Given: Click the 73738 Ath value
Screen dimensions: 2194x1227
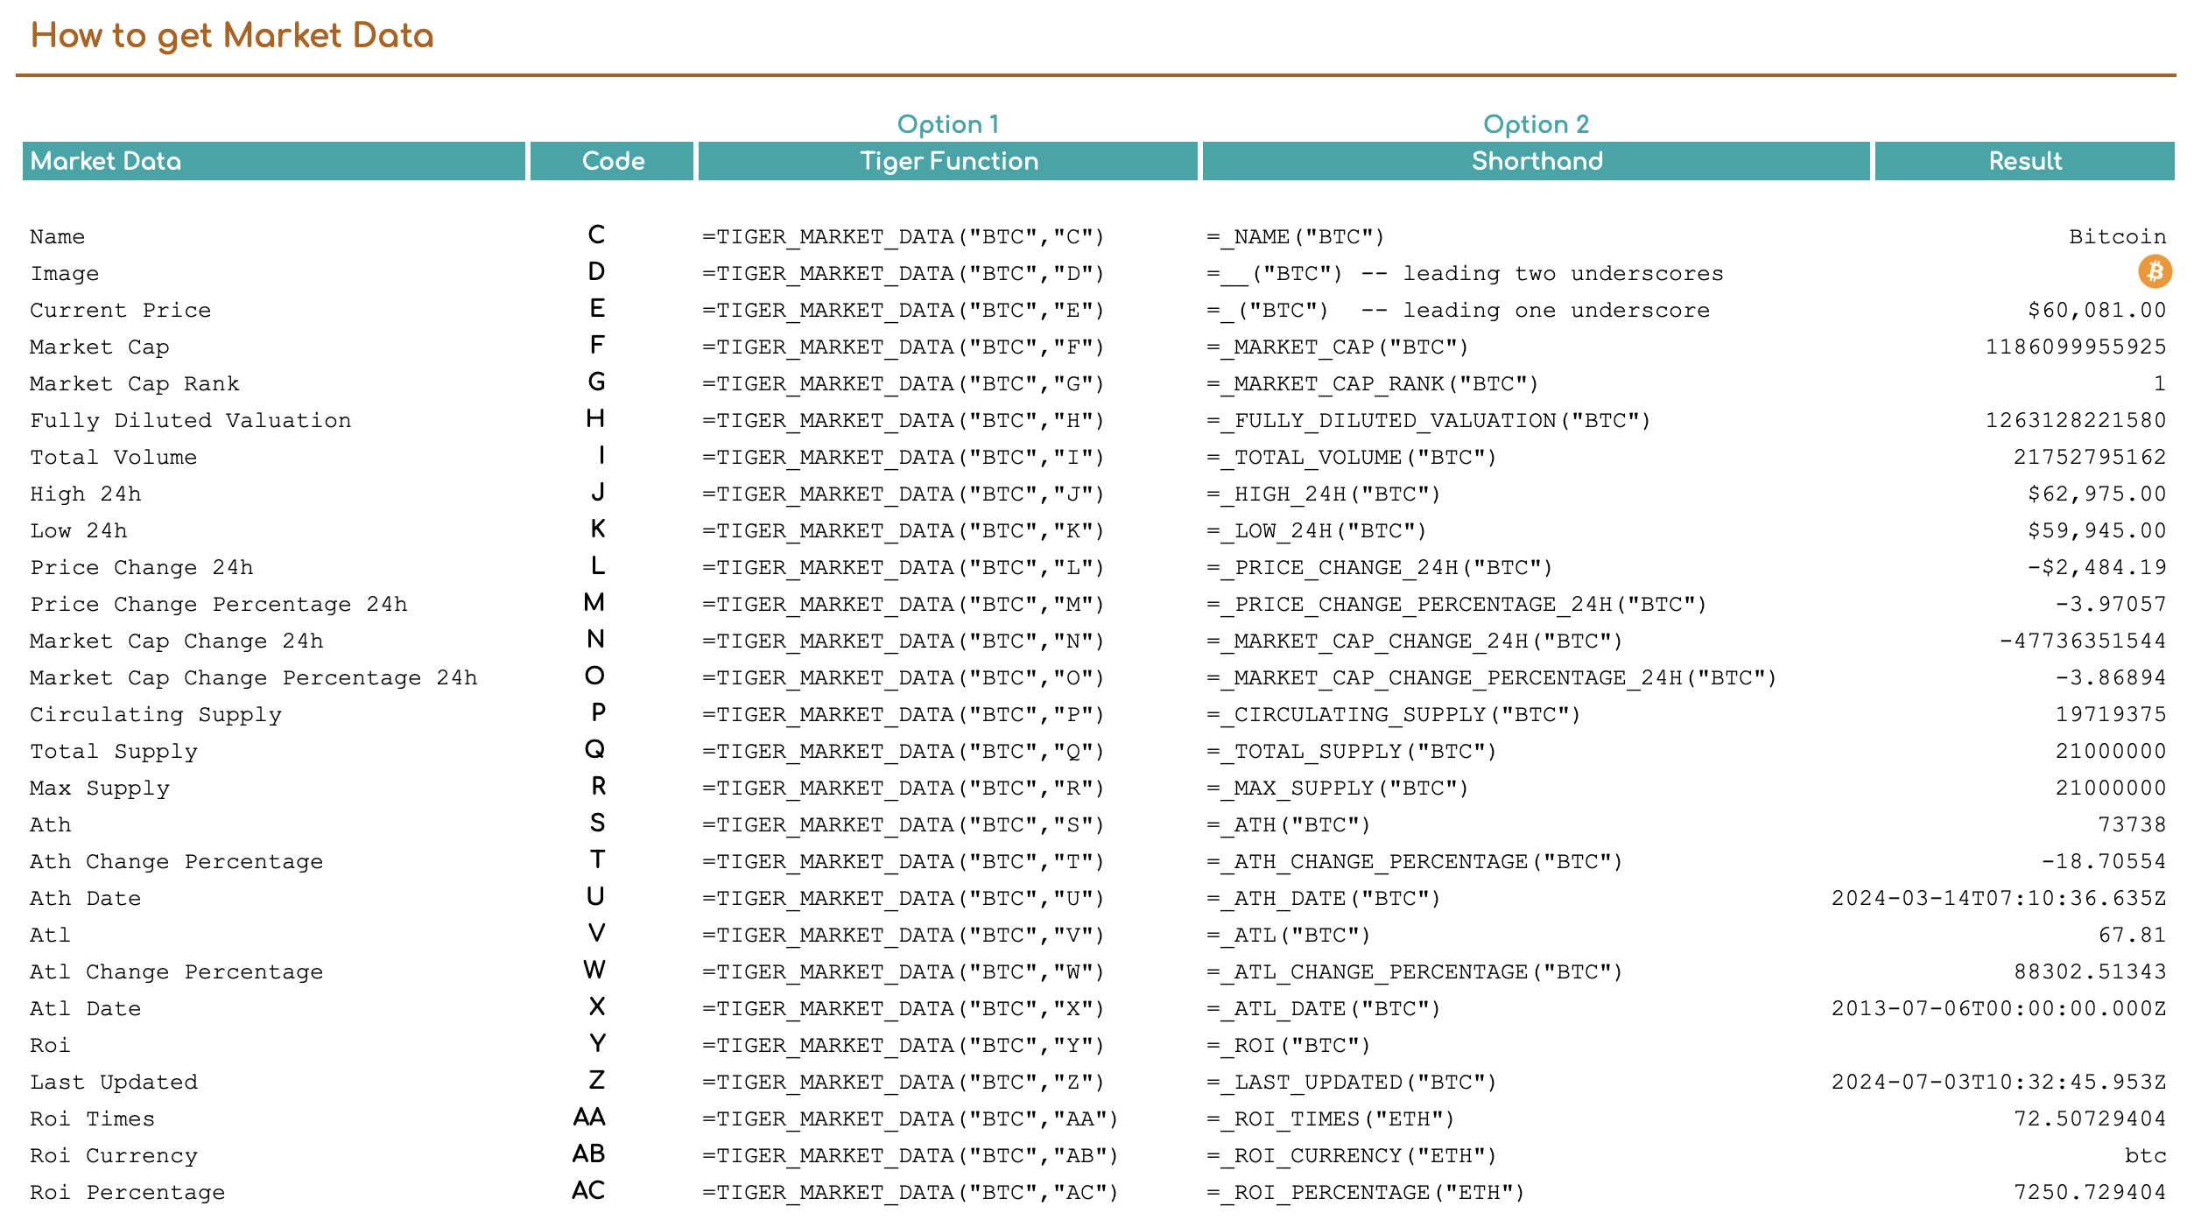Looking at the screenshot, I should [x=2132, y=824].
